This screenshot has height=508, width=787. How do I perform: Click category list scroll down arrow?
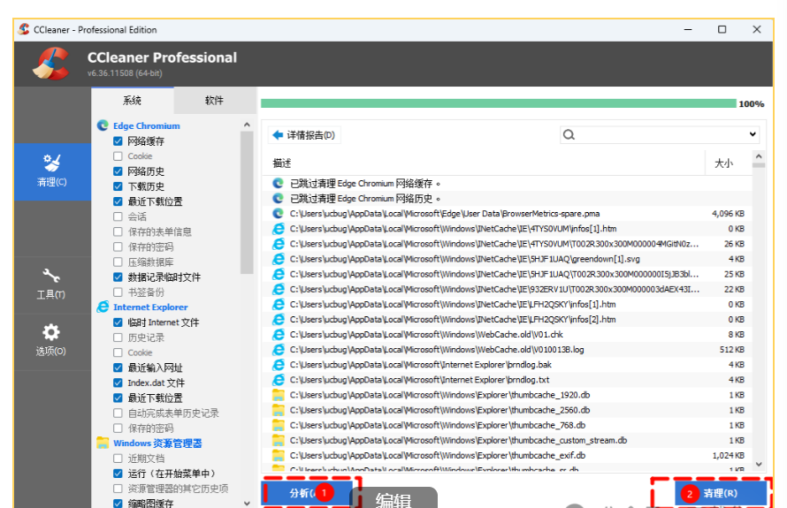coord(247,503)
